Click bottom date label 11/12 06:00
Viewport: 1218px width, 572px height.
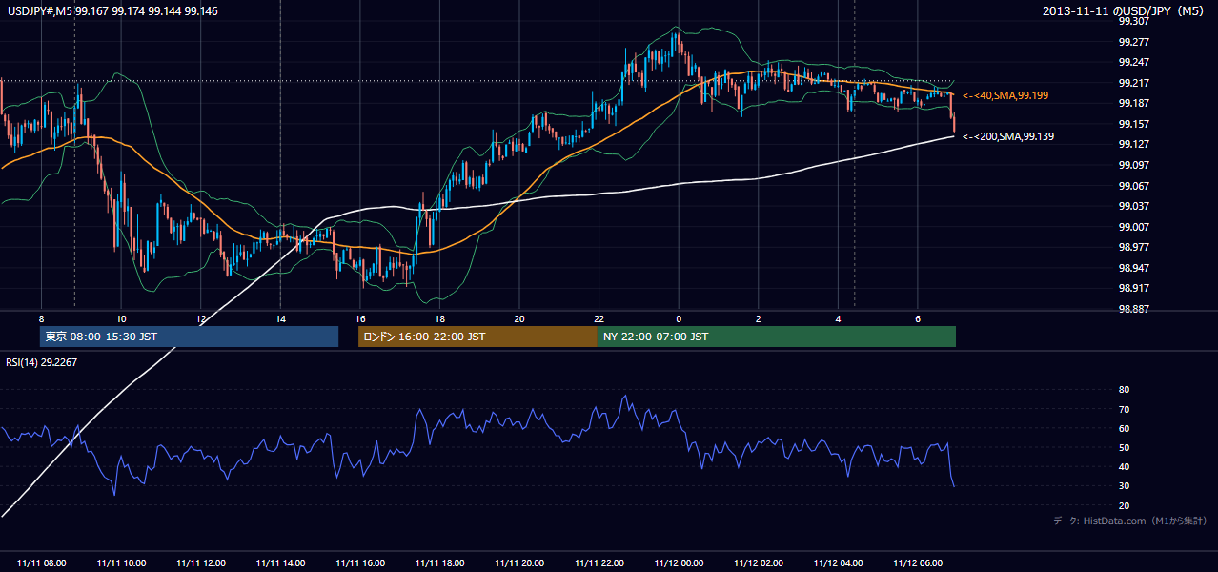tap(917, 563)
